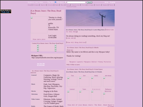This screenshot has width=143, height=107.
Task: Click the "Destiny is a book" quote
Action: 55,18
